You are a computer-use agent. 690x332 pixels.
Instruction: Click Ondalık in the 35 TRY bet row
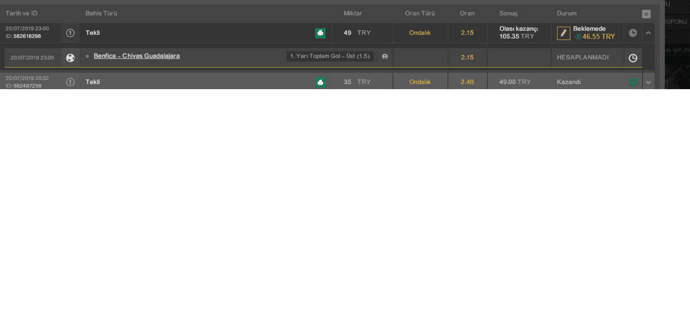(420, 82)
